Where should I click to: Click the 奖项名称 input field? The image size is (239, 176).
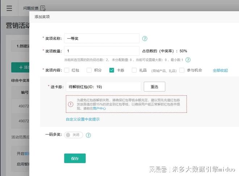click(102, 38)
